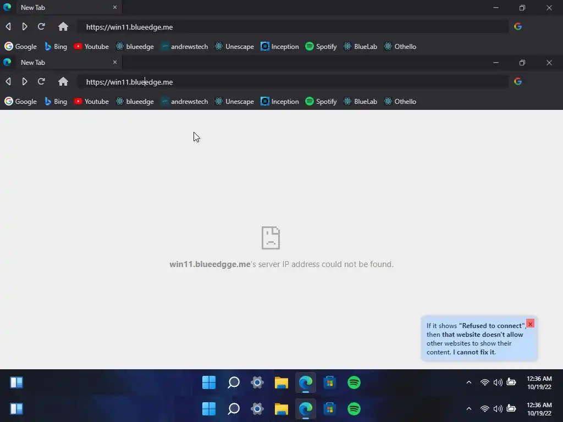Image resolution: width=563 pixels, height=422 pixels.
Task: Open Spotify on the upper taskbar
Action: (x=354, y=382)
